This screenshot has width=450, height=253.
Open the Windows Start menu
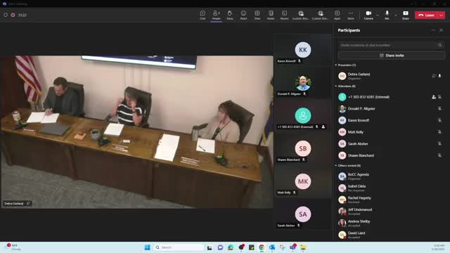147,247
